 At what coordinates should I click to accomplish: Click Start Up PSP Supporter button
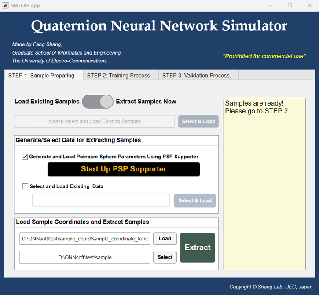coord(124,169)
